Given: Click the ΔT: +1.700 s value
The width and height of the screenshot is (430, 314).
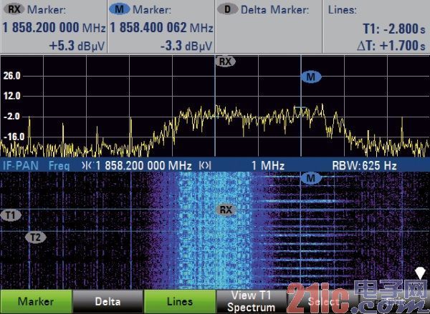Looking at the screenshot, I should coord(391,46).
